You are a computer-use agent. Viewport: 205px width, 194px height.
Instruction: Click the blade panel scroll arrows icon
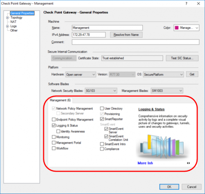[188, 163]
